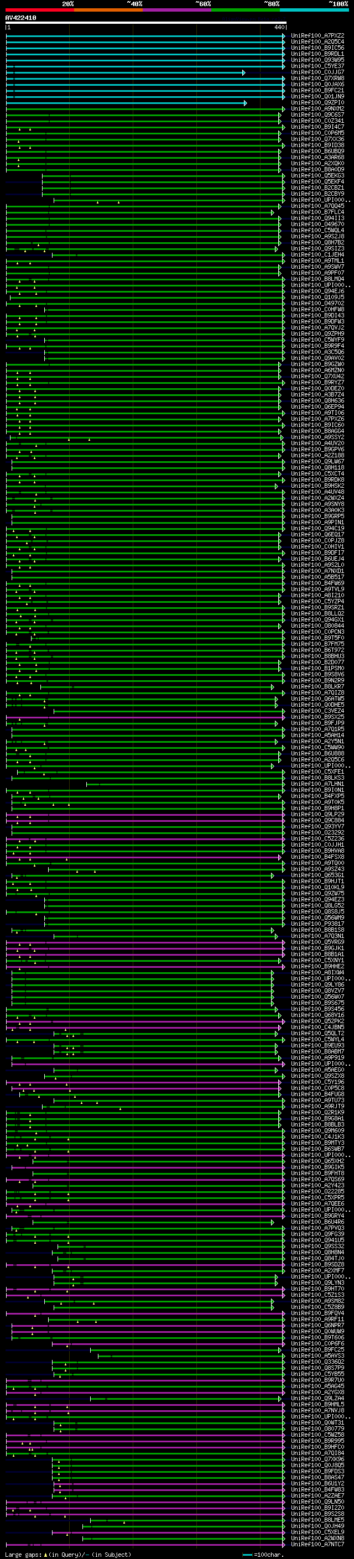Select the UniRef100_B9FC25 label
Image resolution: width=354 pixels, height=1559 pixels.
coord(317,1349)
